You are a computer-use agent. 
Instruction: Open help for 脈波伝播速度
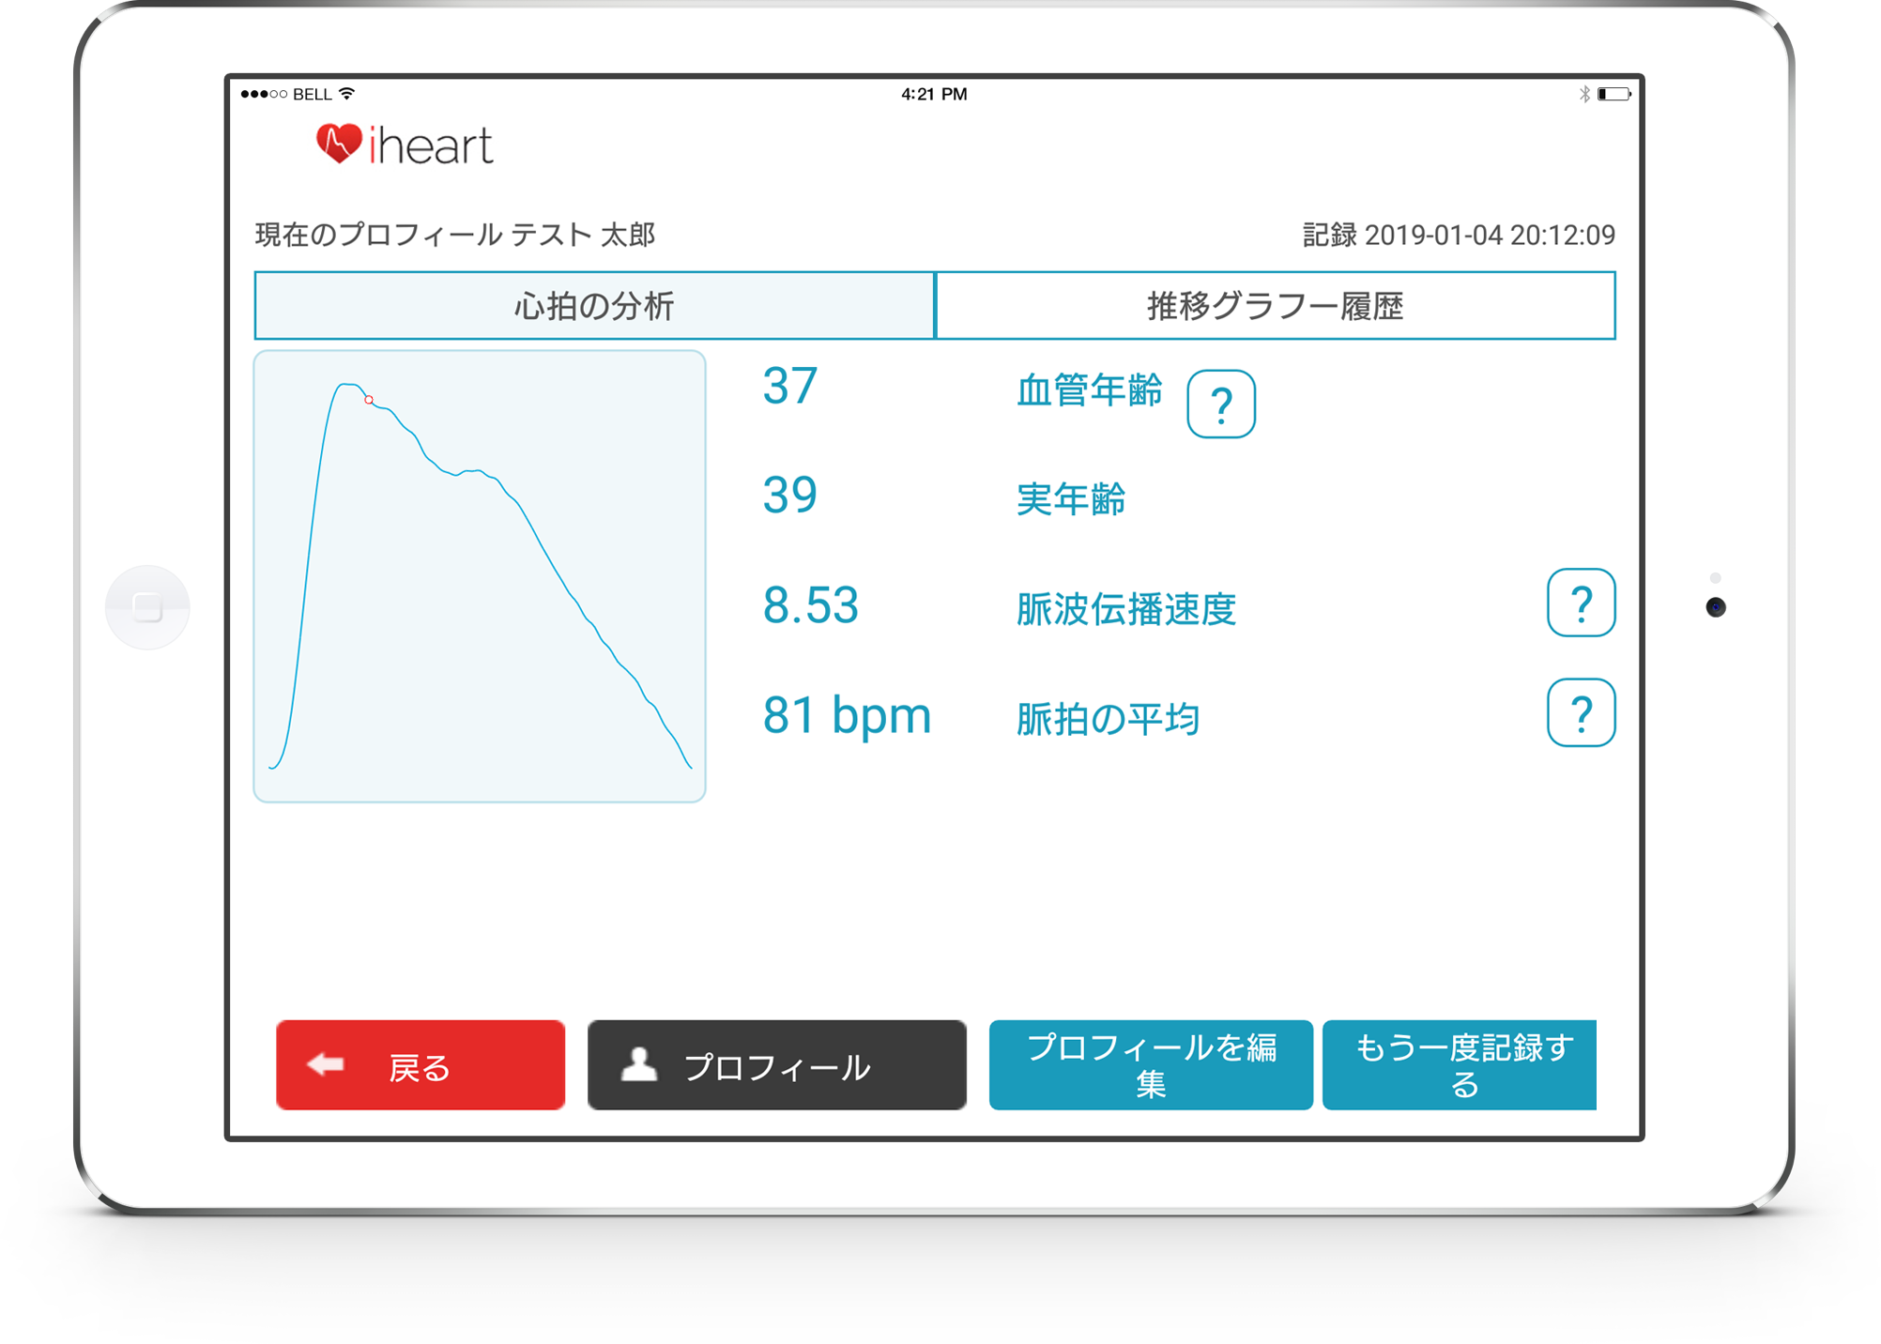point(1580,603)
